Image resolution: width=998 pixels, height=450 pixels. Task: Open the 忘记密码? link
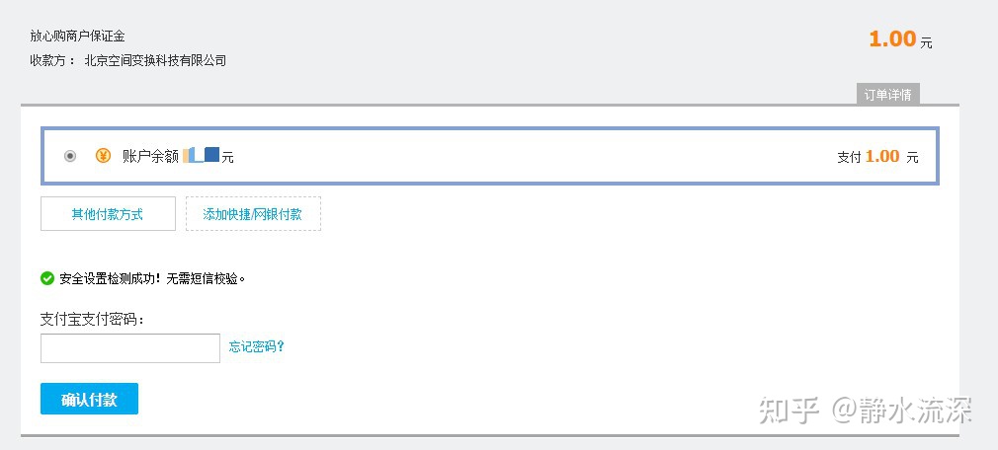257,346
